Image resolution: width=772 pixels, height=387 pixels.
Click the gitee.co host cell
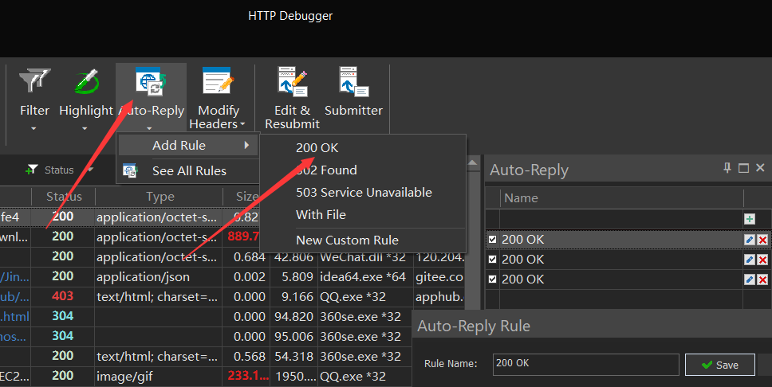coord(439,277)
